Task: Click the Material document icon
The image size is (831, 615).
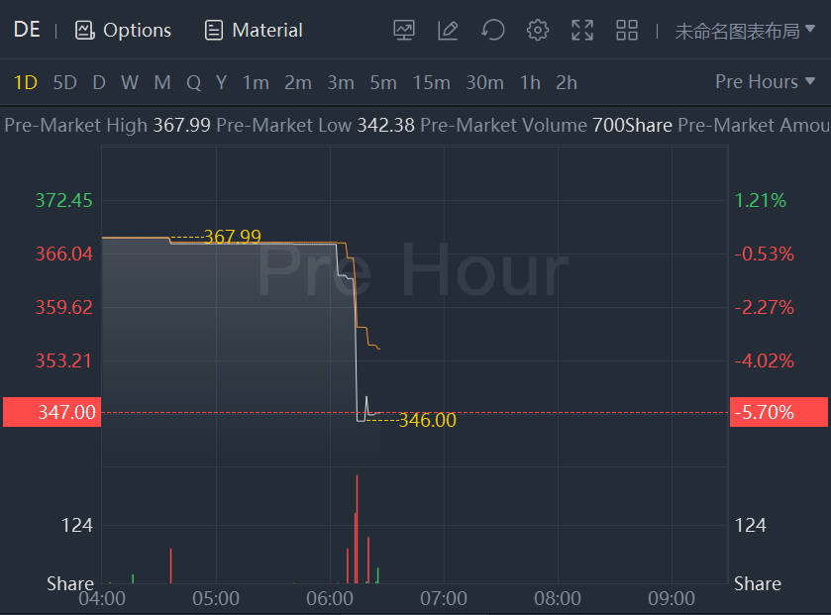Action: point(214,31)
